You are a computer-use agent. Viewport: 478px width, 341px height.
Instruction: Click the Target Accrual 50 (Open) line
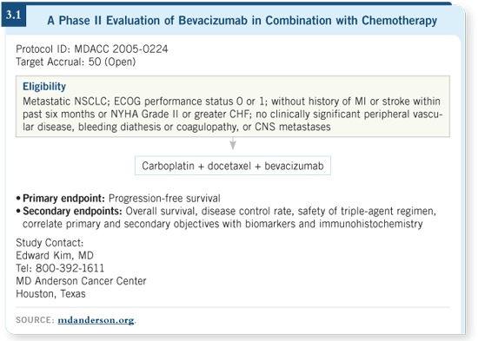[76, 62]
